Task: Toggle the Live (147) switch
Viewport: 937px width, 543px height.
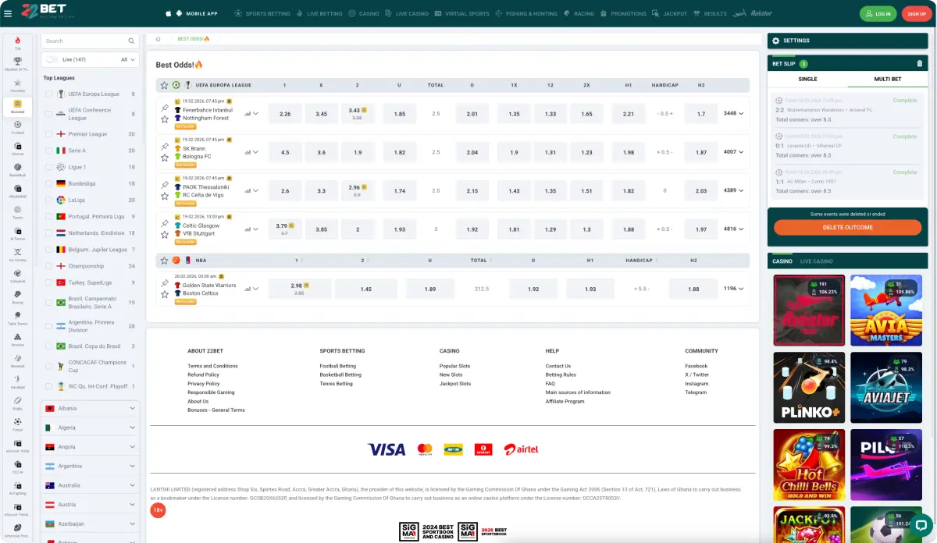Action: click(x=52, y=59)
